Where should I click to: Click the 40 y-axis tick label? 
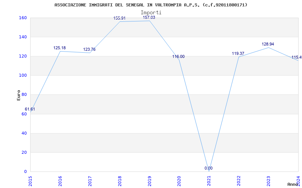pyautogui.click(x=24, y=133)
